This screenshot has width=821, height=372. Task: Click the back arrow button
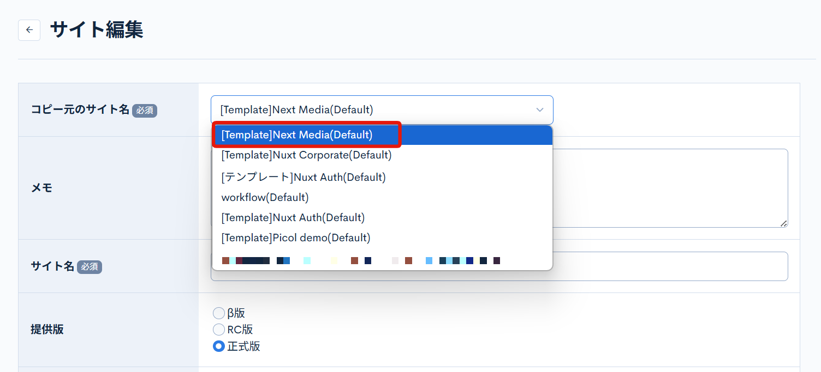29,30
